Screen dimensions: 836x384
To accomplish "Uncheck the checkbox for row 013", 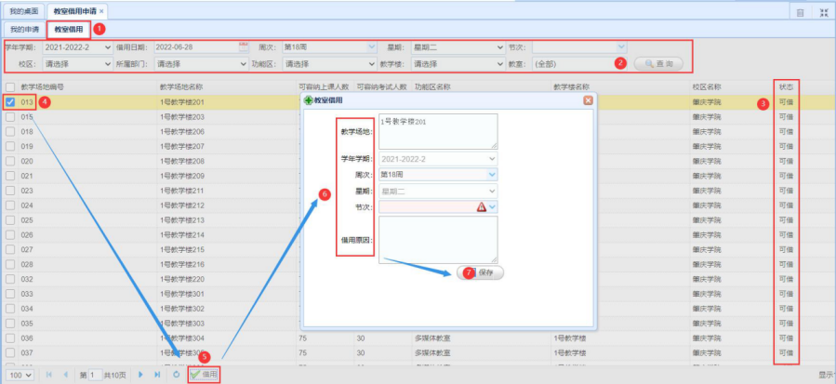I will tap(10, 101).
